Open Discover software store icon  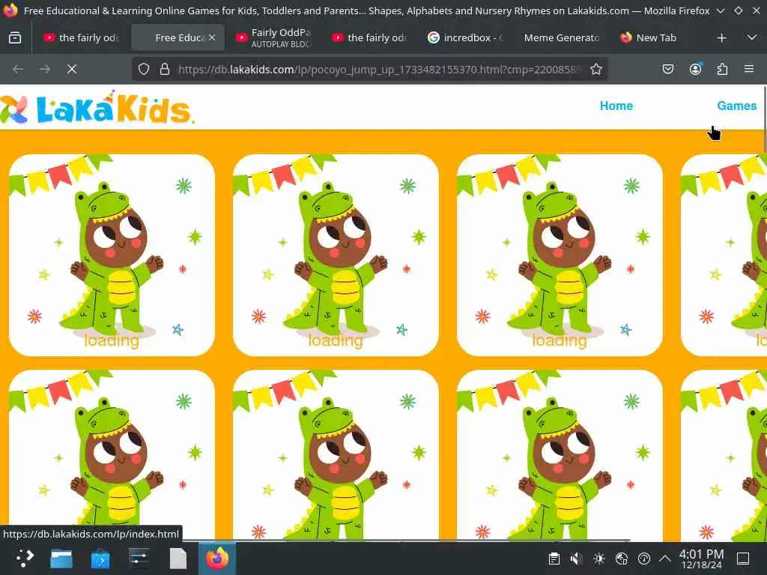[x=100, y=559]
